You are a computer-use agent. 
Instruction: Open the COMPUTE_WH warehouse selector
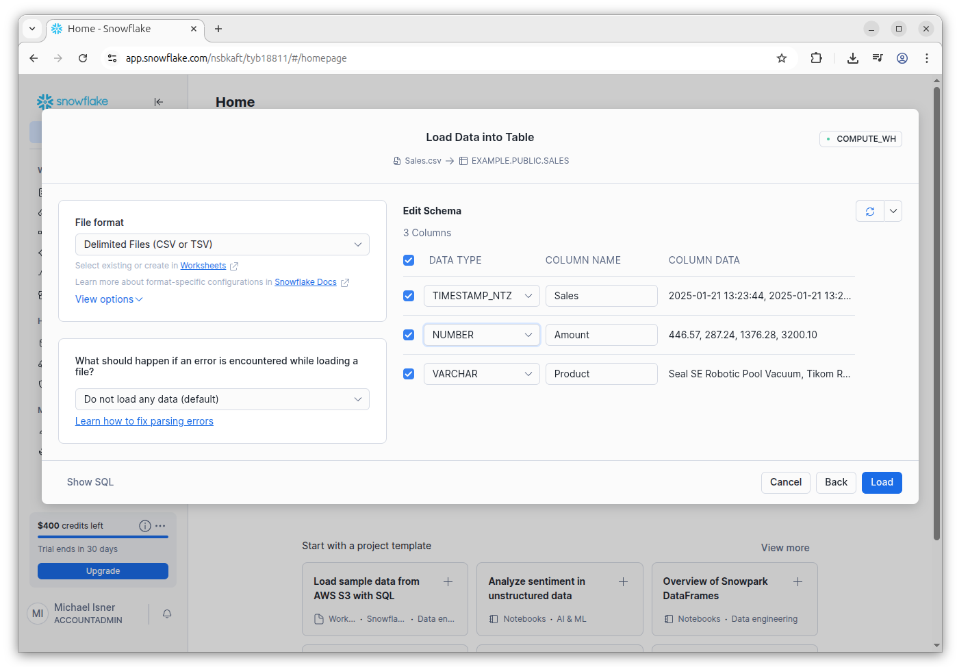(x=860, y=139)
